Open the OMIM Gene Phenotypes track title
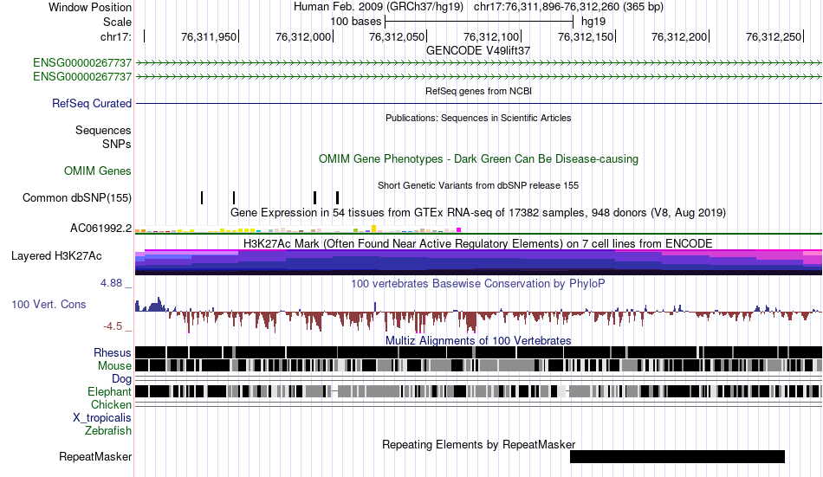823x477 pixels. coord(478,159)
